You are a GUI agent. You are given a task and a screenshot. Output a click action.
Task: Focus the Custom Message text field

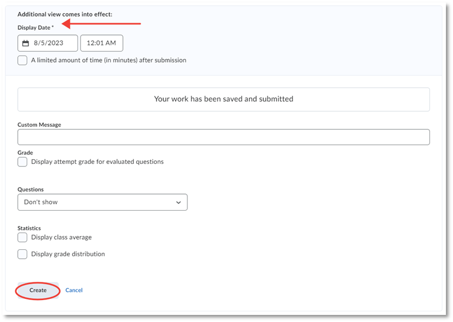click(x=224, y=137)
